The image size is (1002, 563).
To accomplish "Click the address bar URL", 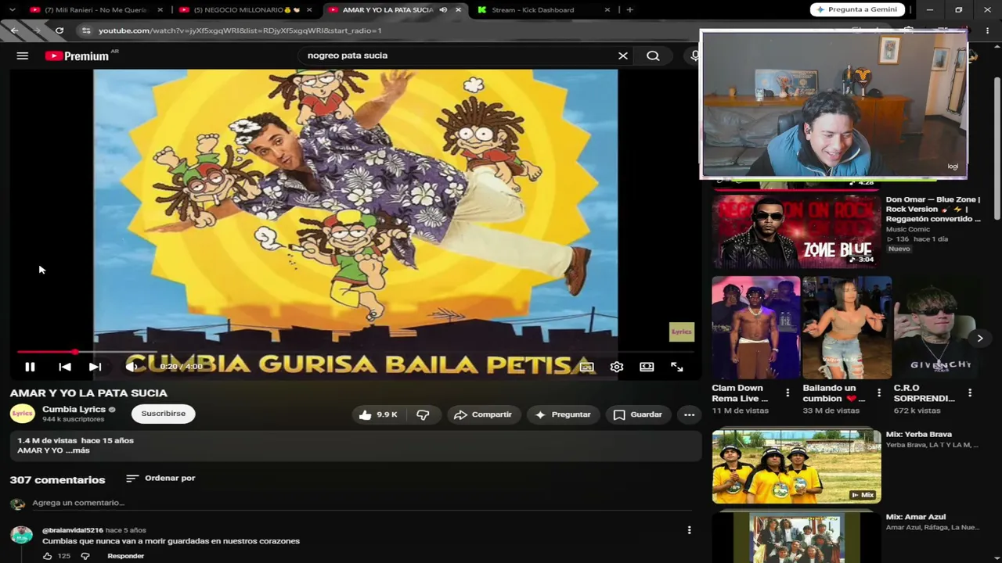I will point(240,30).
